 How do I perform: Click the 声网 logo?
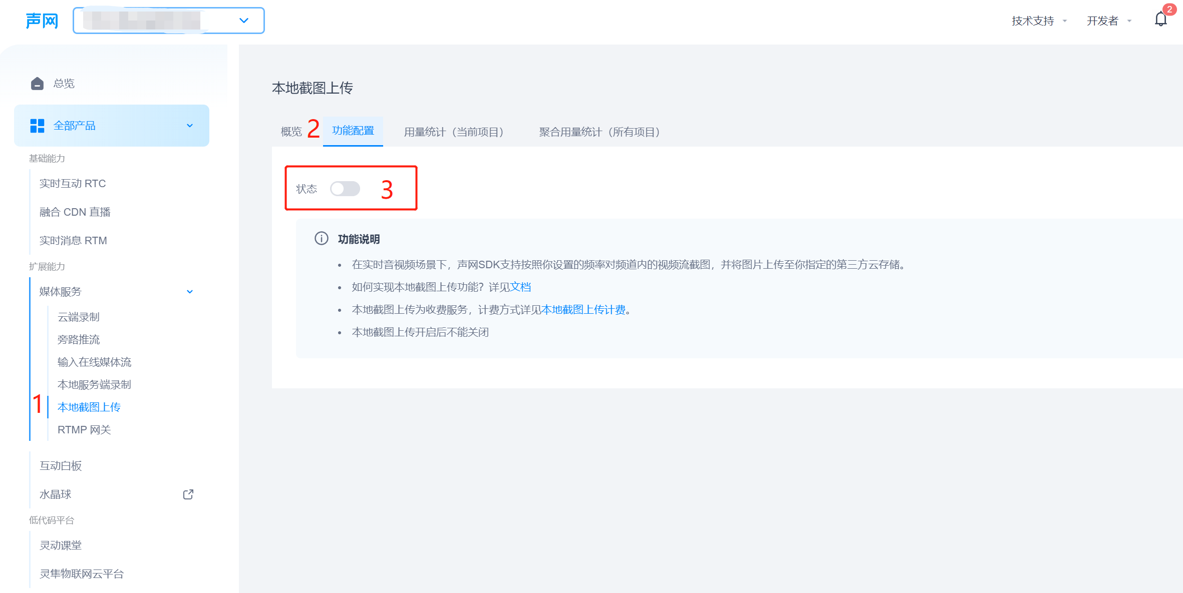[42, 21]
